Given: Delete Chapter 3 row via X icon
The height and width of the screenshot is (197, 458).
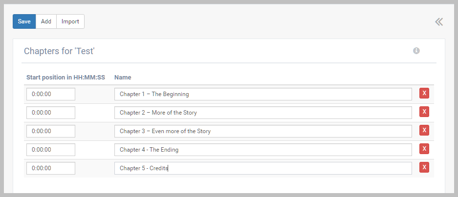Looking at the screenshot, I should [x=424, y=131].
